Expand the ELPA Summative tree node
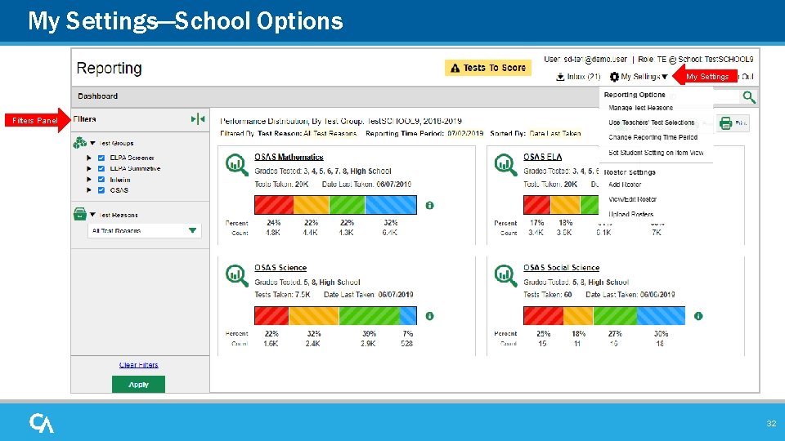 [89, 168]
